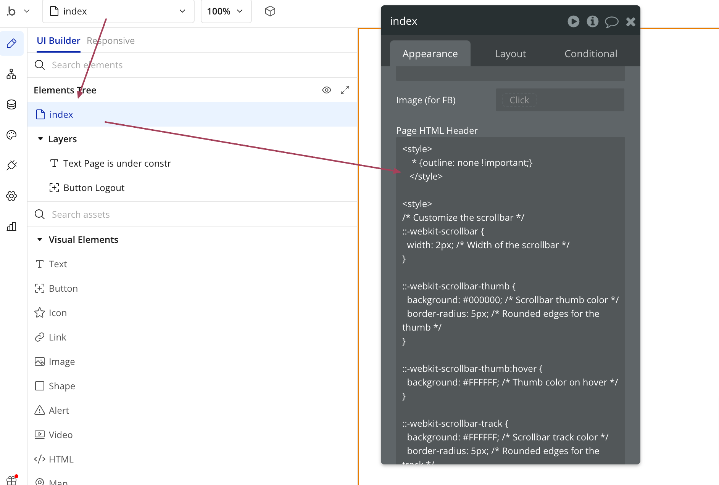Image resolution: width=719 pixels, height=485 pixels.
Task: Click the info icon in index panel
Action: pos(592,21)
